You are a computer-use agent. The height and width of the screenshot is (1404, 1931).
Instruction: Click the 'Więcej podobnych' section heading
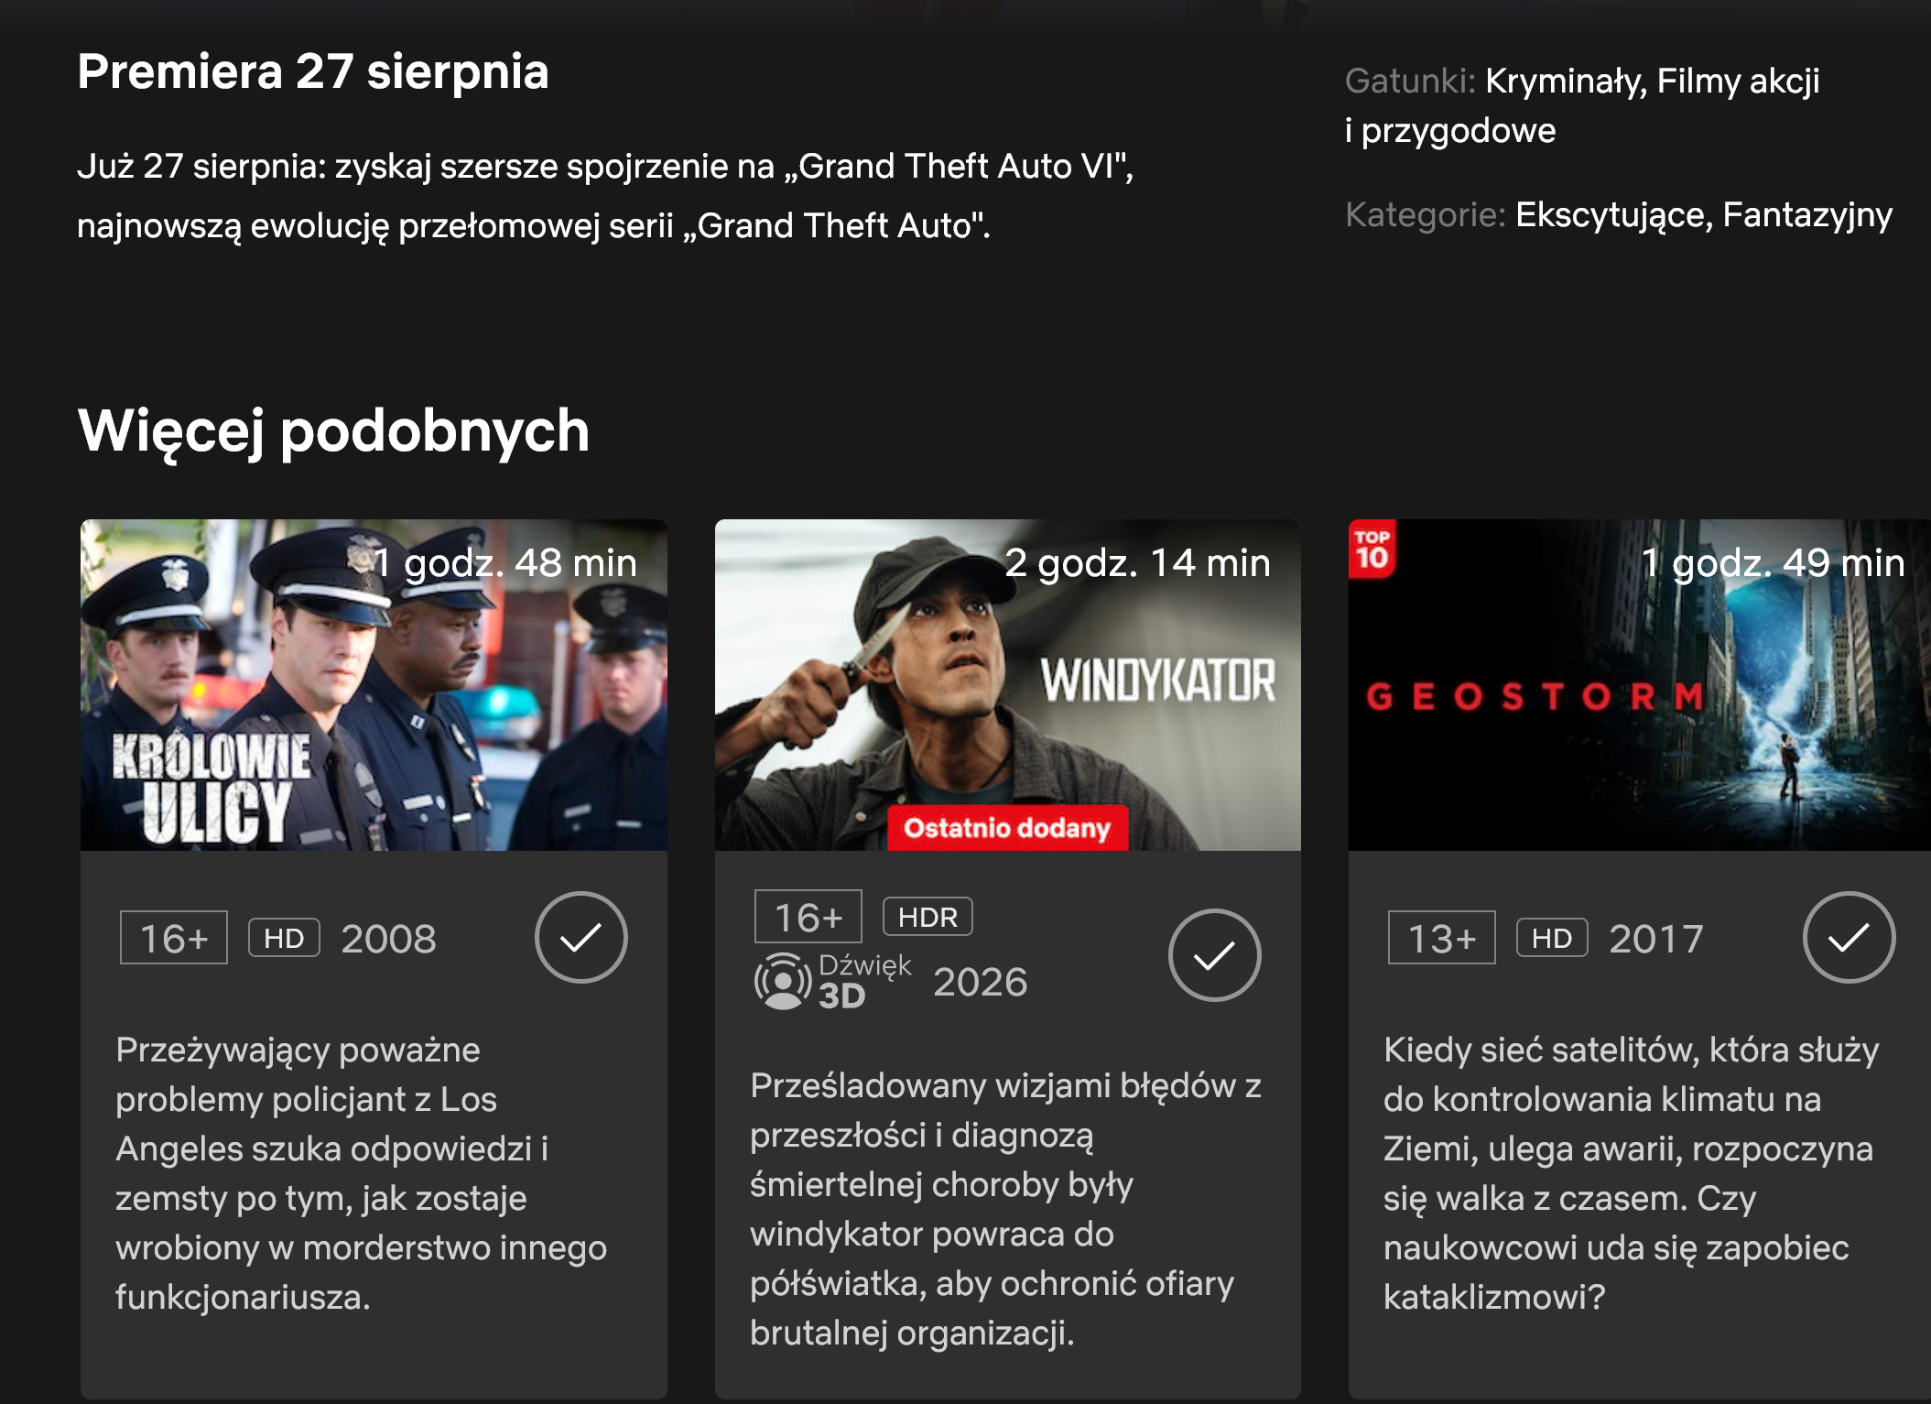point(333,430)
